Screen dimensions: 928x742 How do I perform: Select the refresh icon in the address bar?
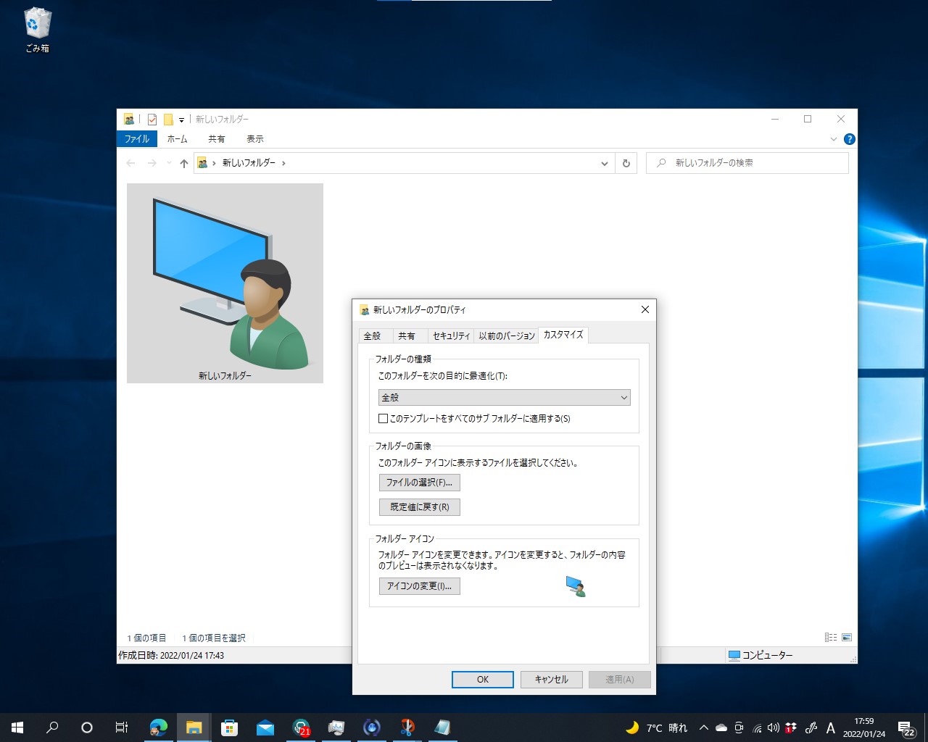tap(626, 163)
